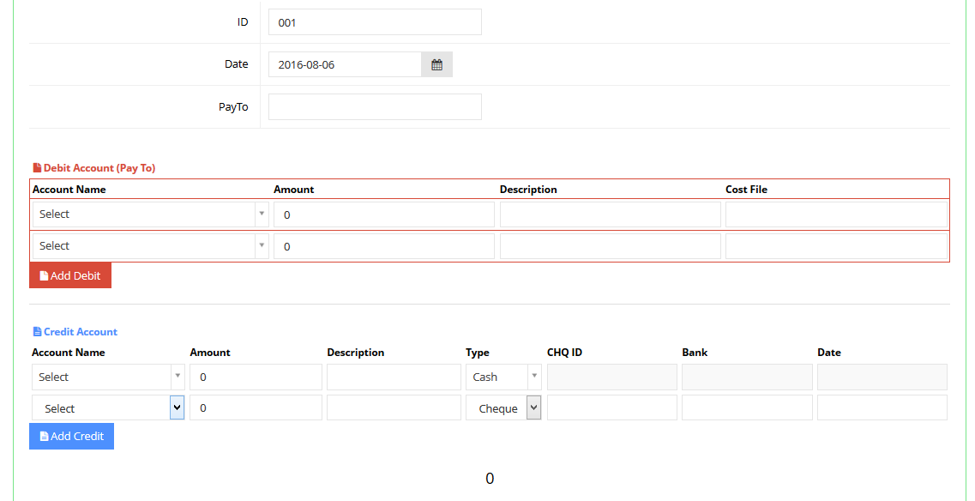Click the Cheque row CHQ ID field
The height and width of the screenshot is (501, 975).
(x=612, y=407)
